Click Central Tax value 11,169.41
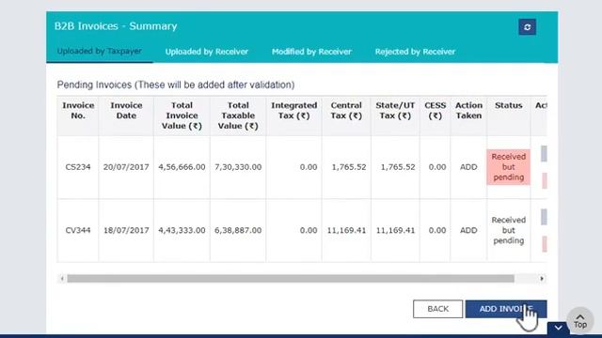The height and width of the screenshot is (338, 602). tap(346, 230)
